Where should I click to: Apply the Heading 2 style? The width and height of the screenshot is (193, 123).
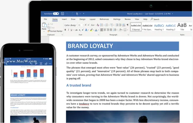pyautogui.click(x=170, y=27)
